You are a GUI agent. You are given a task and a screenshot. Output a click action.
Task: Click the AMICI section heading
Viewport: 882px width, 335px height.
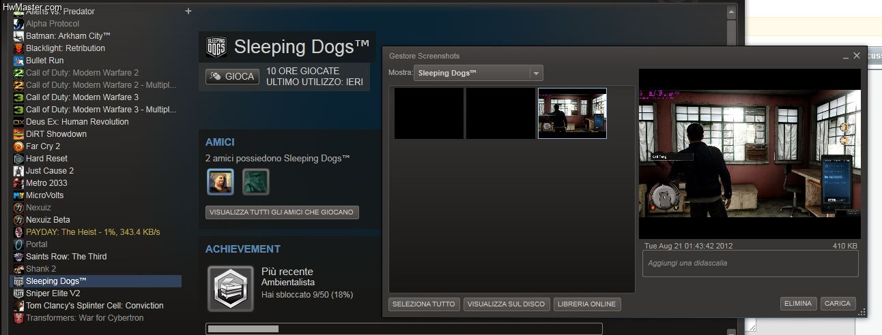click(x=220, y=142)
